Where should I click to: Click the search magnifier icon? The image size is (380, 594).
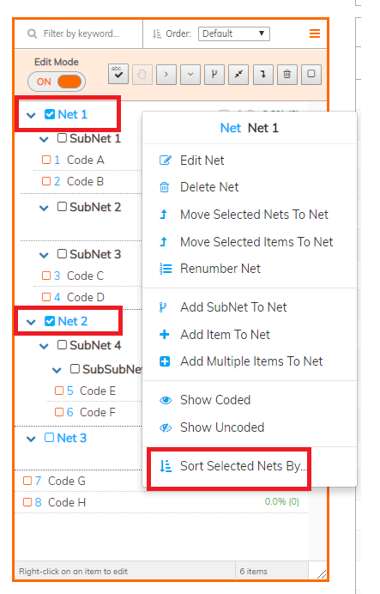point(33,33)
